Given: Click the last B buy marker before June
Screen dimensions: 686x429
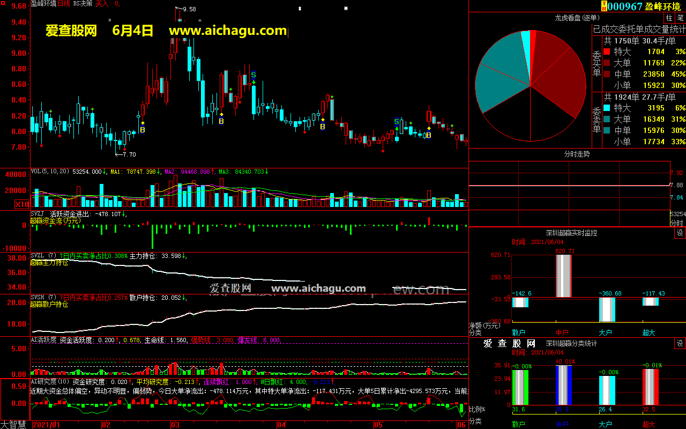Looking at the screenshot, I should pyautogui.click(x=429, y=136).
